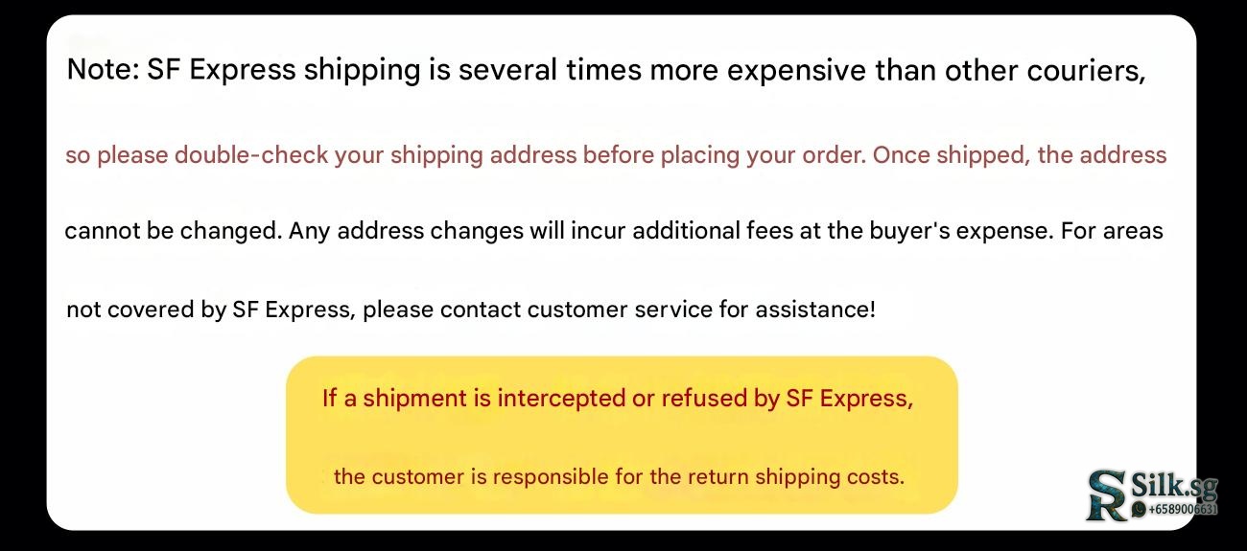Click "intercepted or refused" in the yellow box

pyautogui.click(x=621, y=399)
